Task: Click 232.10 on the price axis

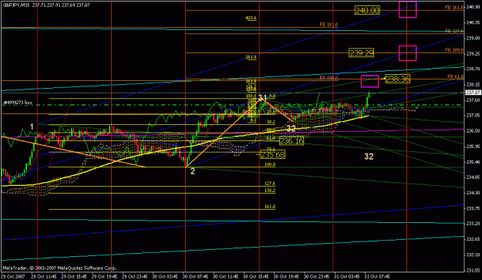Action: 473,255
